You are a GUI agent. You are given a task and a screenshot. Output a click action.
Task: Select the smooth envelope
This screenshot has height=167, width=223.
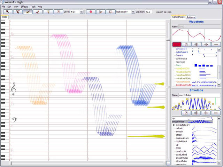(x=179, y=132)
